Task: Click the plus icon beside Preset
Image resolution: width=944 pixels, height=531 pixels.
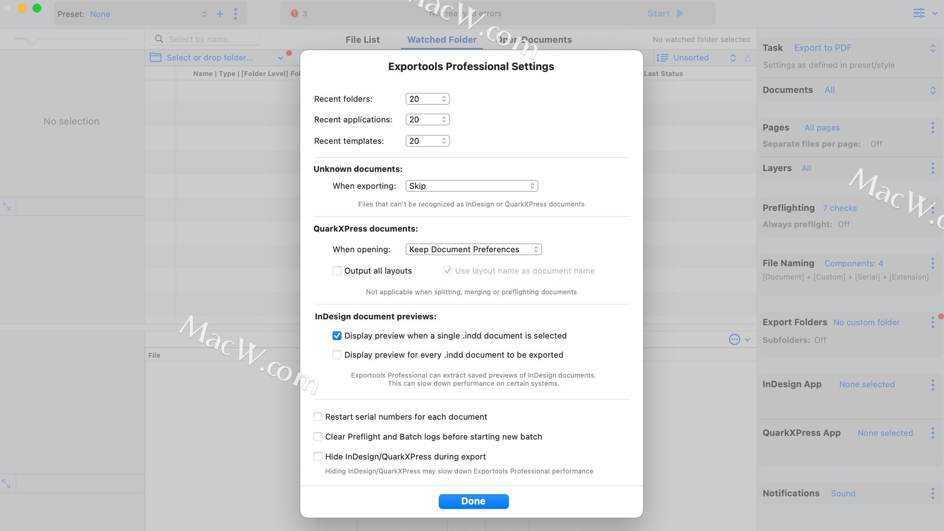Action: (x=220, y=14)
